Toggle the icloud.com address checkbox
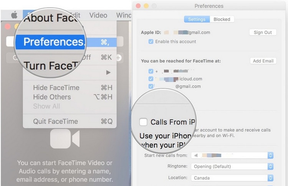Screen dimensions: 288x186 point(151,79)
